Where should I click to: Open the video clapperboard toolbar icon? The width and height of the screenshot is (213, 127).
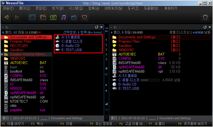pos(74,17)
